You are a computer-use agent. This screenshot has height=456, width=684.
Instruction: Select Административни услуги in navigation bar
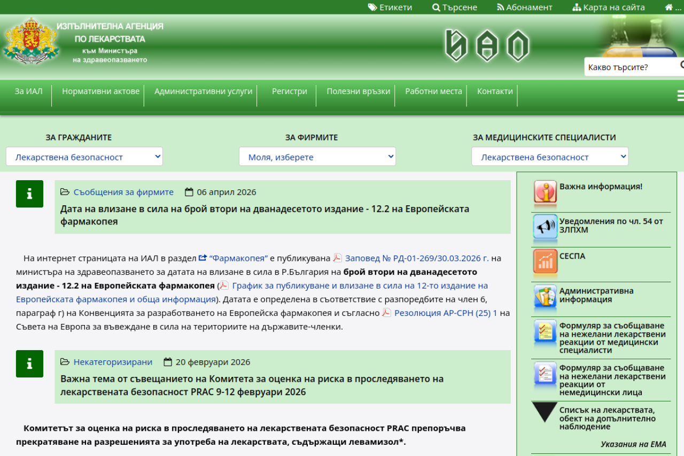[x=203, y=91]
